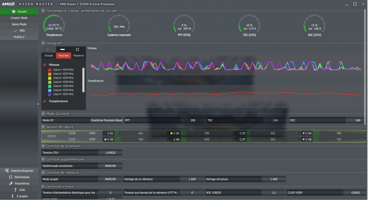
Task: Click the Importer/Exporter icon
Action: (x=7, y=171)
